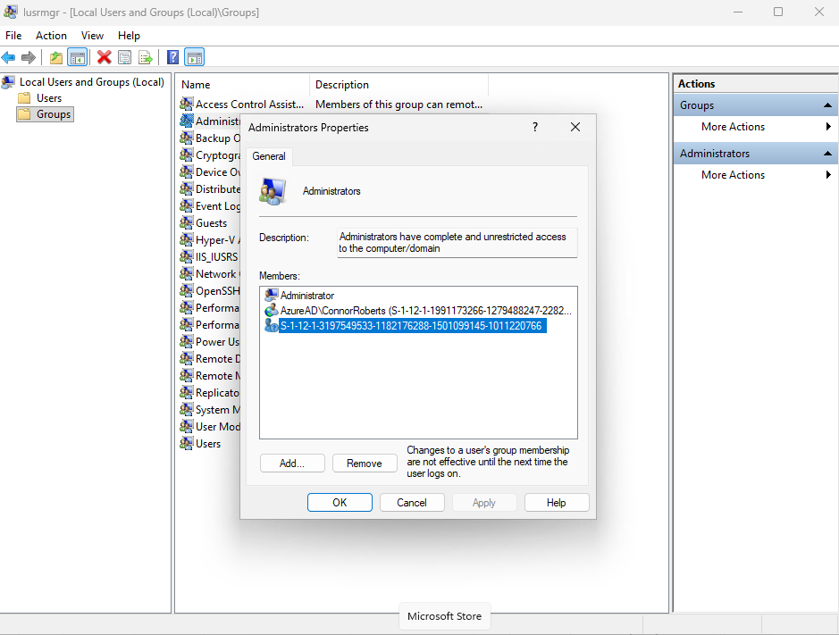Viewport: 839px width, 635px height.
Task: Click the Up one level folder icon
Action: point(56,58)
